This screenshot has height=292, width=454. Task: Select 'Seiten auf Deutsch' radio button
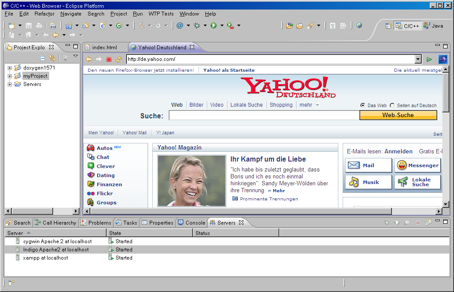(392, 105)
